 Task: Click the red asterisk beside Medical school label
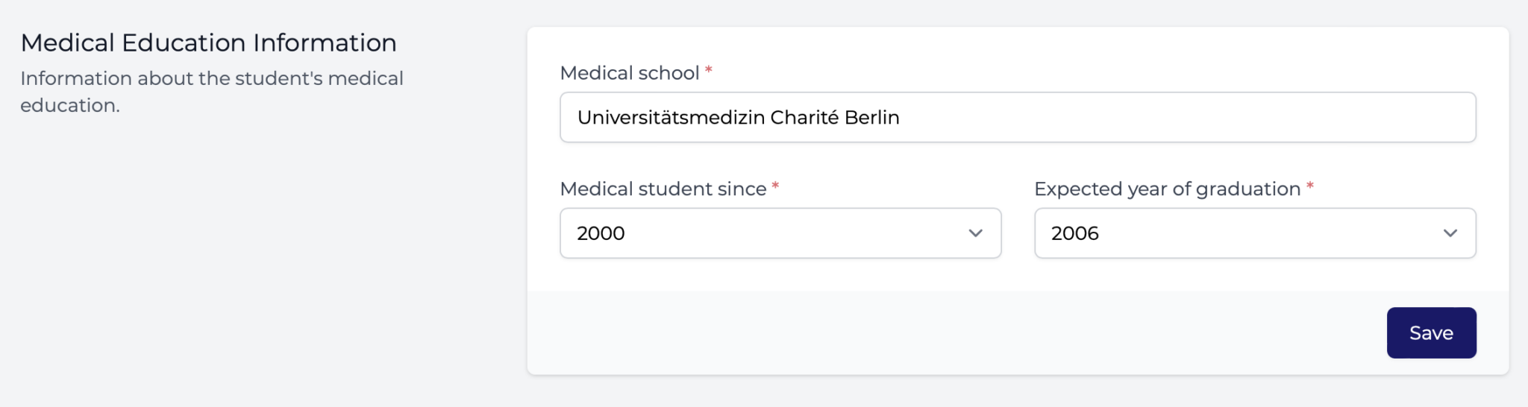coord(709,70)
